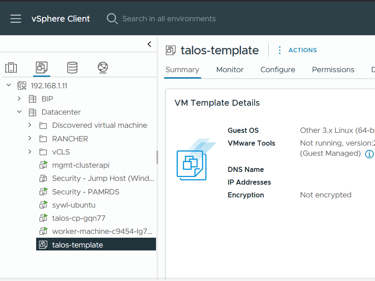Click the BIP datacenter icon
This screenshot has height=281, width=375.
click(x=32, y=99)
